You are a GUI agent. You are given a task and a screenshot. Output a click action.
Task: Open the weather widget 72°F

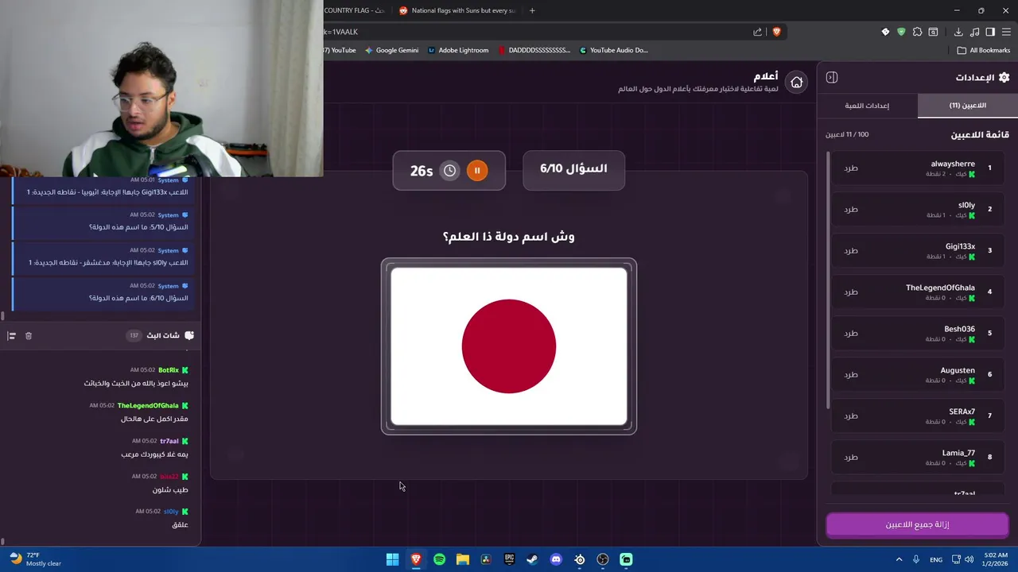(x=36, y=559)
